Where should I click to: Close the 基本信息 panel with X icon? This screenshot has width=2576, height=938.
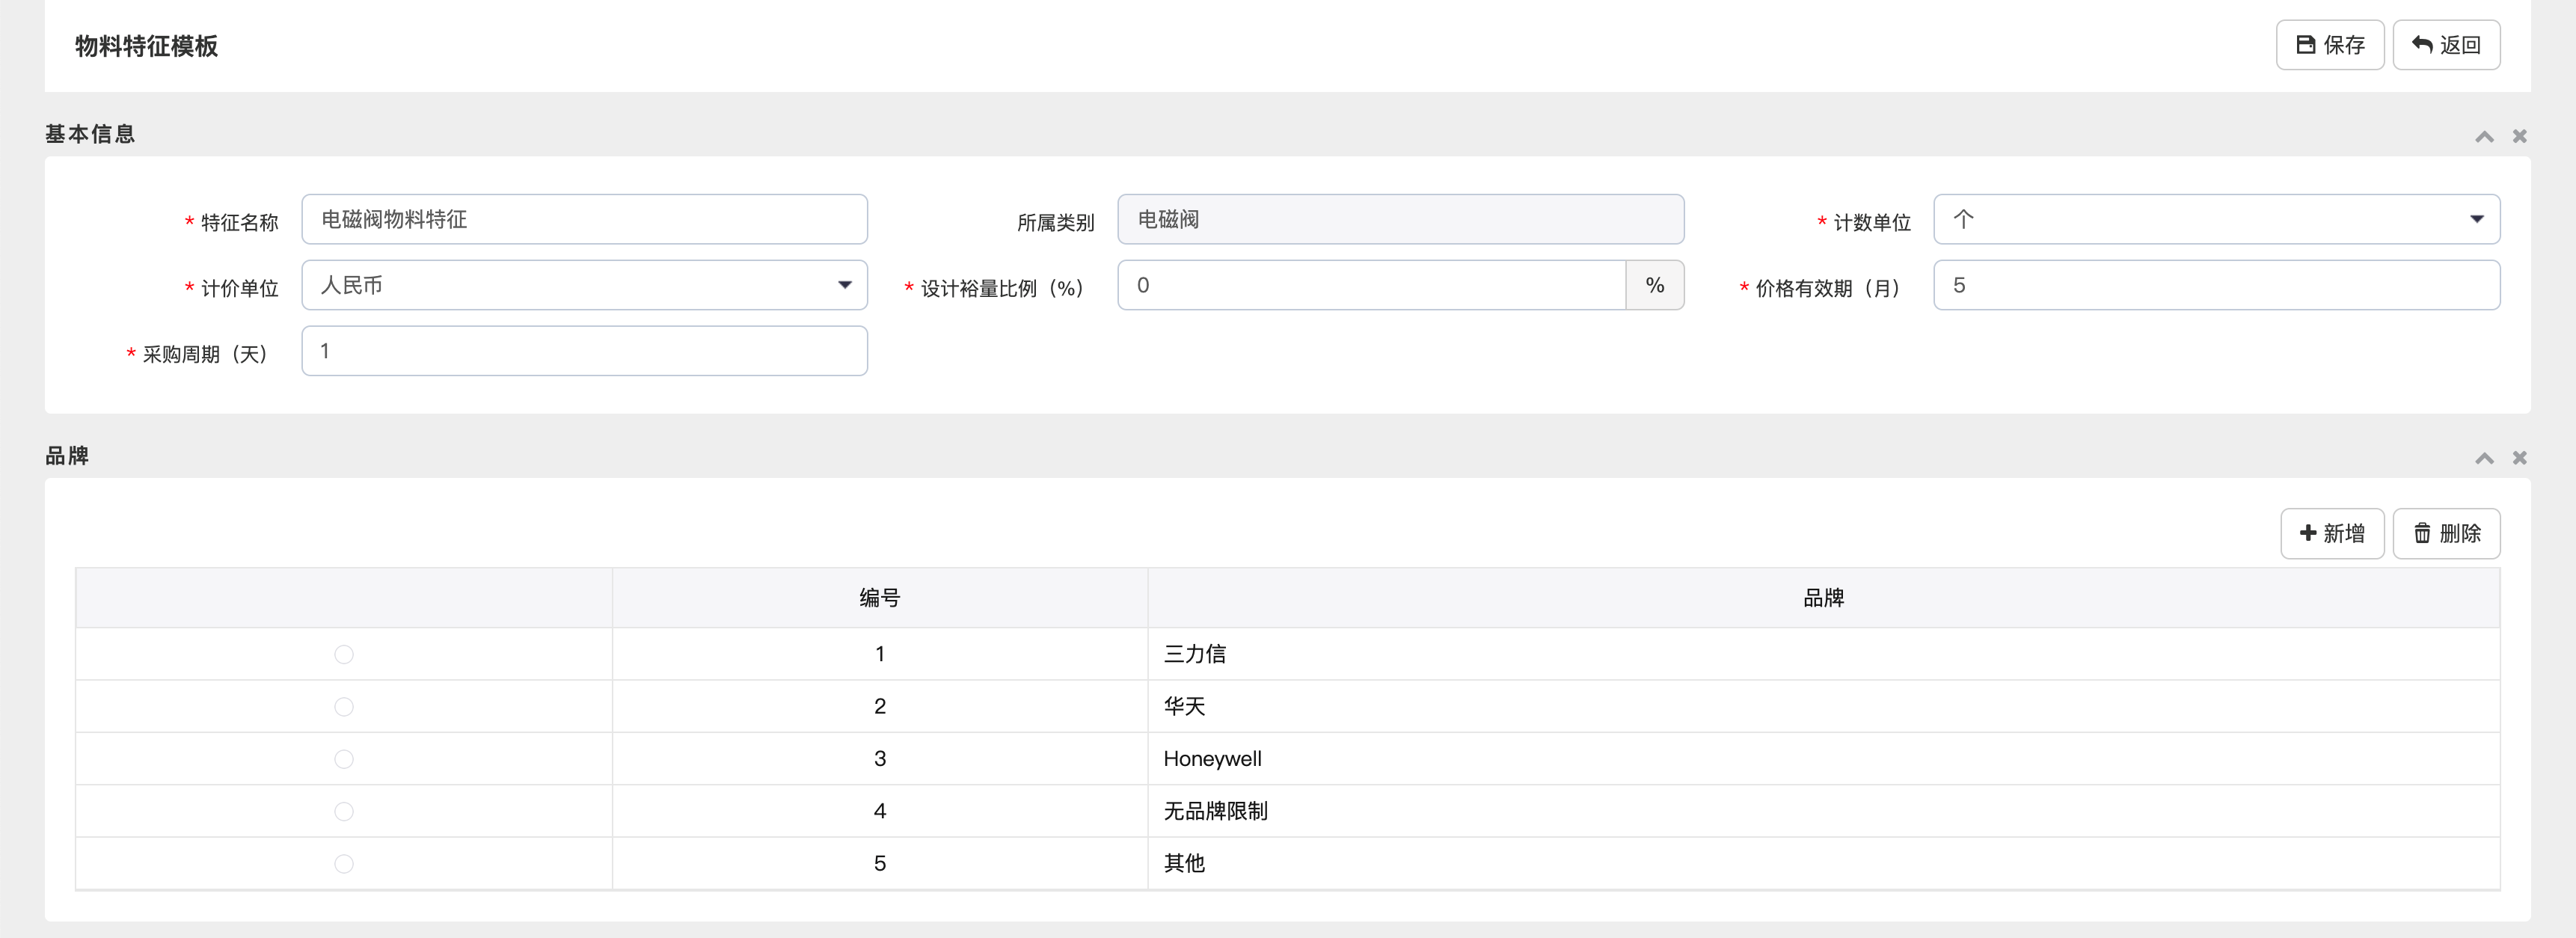pos(2519,136)
